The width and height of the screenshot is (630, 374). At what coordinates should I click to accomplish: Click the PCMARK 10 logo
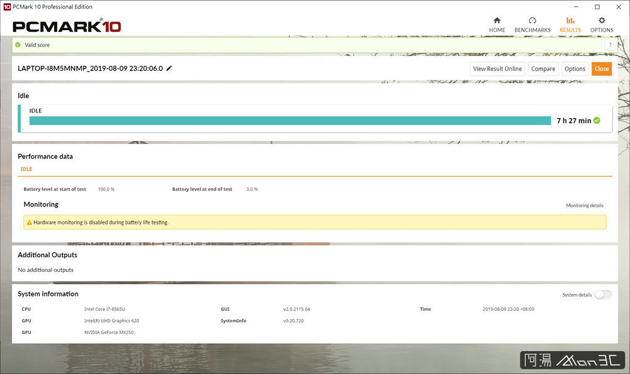pos(66,26)
